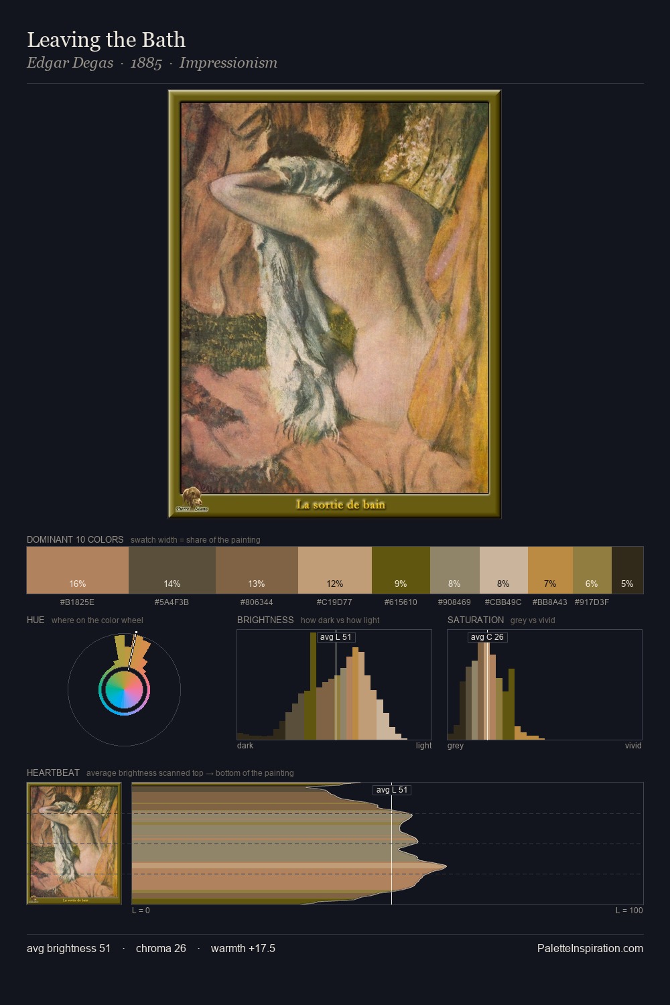Click the La sortie de bain caption
The image size is (670, 1005).
click(x=340, y=505)
